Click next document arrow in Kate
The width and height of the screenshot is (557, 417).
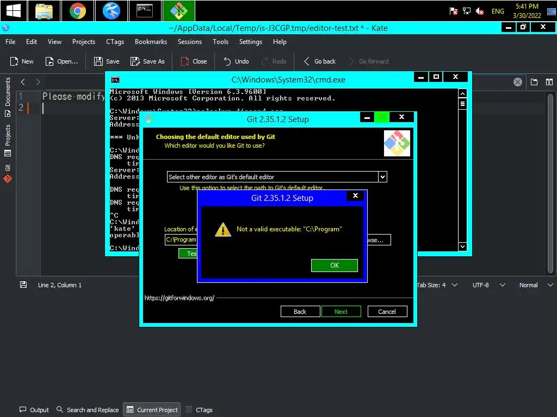[x=38, y=83]
